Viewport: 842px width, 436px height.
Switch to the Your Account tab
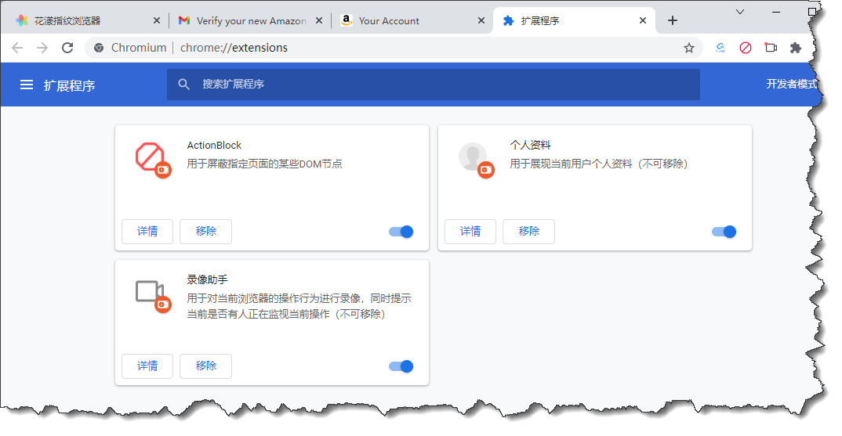click(412, 20)
